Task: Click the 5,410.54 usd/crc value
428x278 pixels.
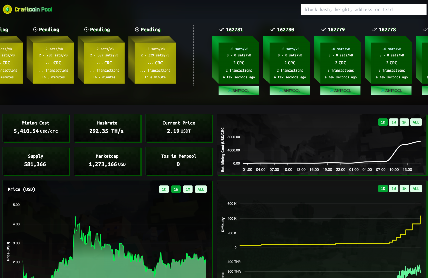Action: [x=35, y=131]
